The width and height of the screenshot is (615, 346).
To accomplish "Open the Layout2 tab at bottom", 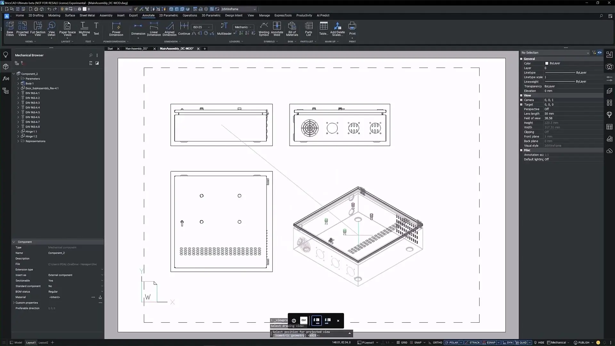I will pos(43,342).
